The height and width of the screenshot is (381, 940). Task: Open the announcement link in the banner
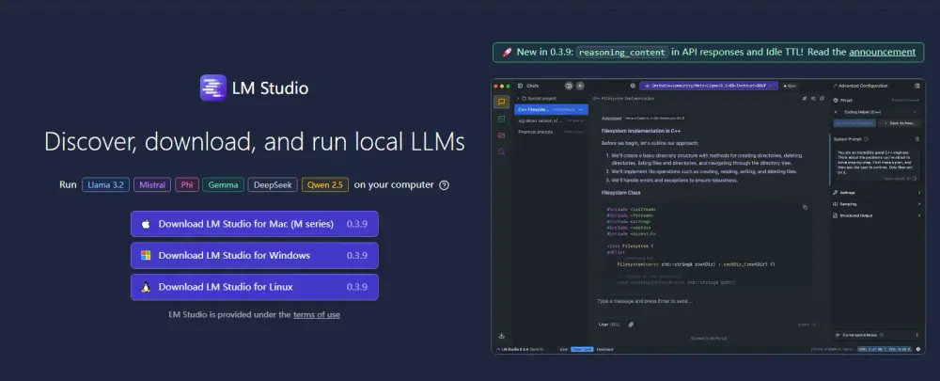882,52
